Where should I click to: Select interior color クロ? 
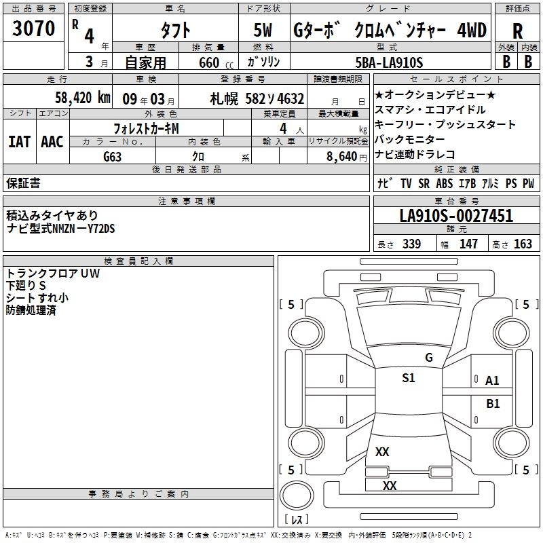(198, 157)
